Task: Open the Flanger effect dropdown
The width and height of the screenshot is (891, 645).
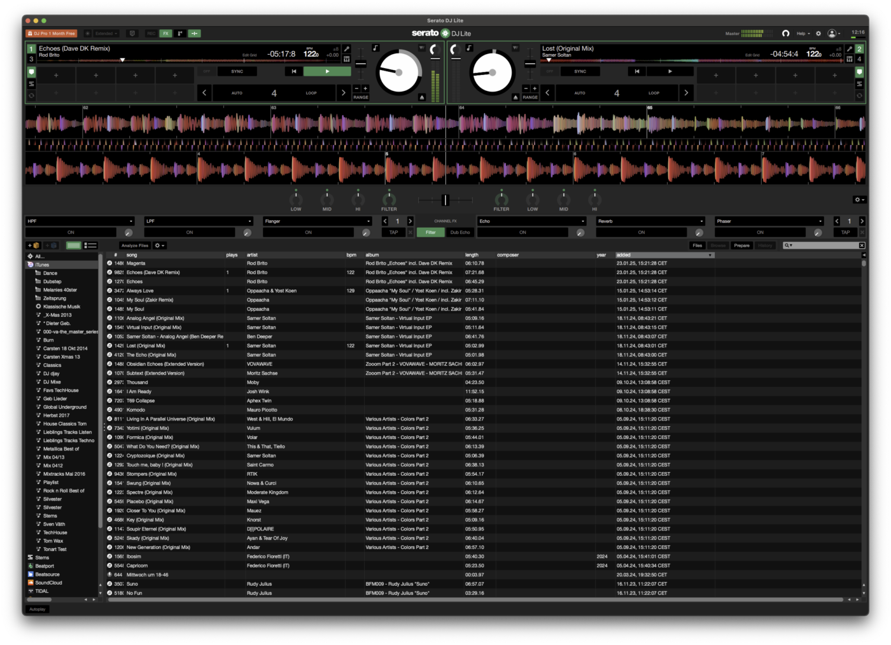Action: tap(317, 221)
